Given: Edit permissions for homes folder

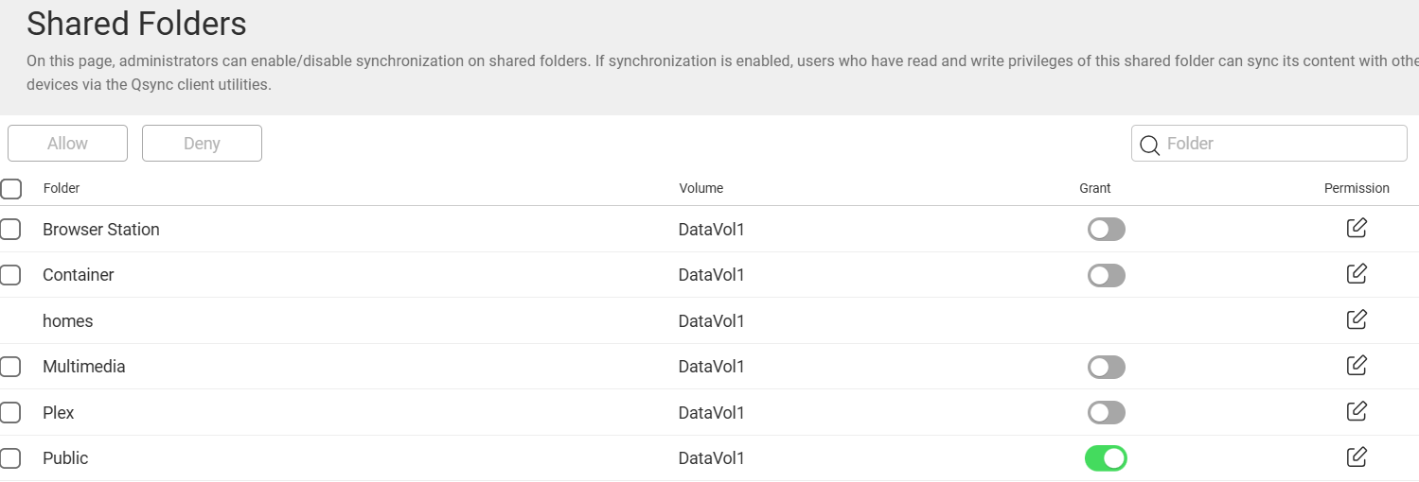Looking at the screenshot, I should pyautogui.click(x=1357, y=319).
